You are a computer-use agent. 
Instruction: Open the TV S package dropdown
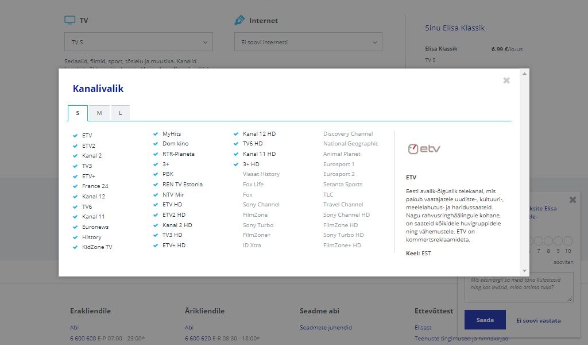click(138, 42)
